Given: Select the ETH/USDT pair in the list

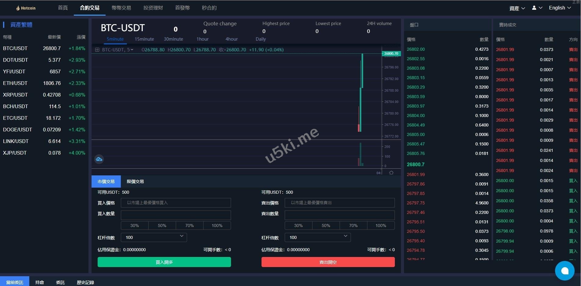Looking at the screenshot, I should tap(15, 83).
